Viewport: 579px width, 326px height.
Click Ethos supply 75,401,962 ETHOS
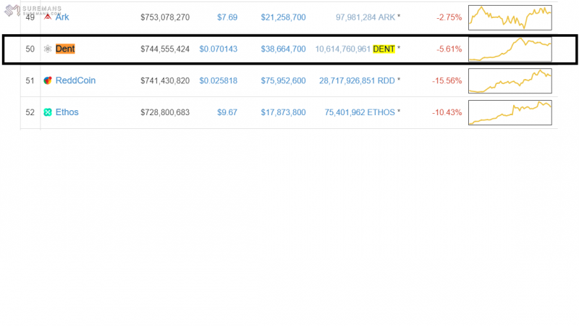coord(360,112)
